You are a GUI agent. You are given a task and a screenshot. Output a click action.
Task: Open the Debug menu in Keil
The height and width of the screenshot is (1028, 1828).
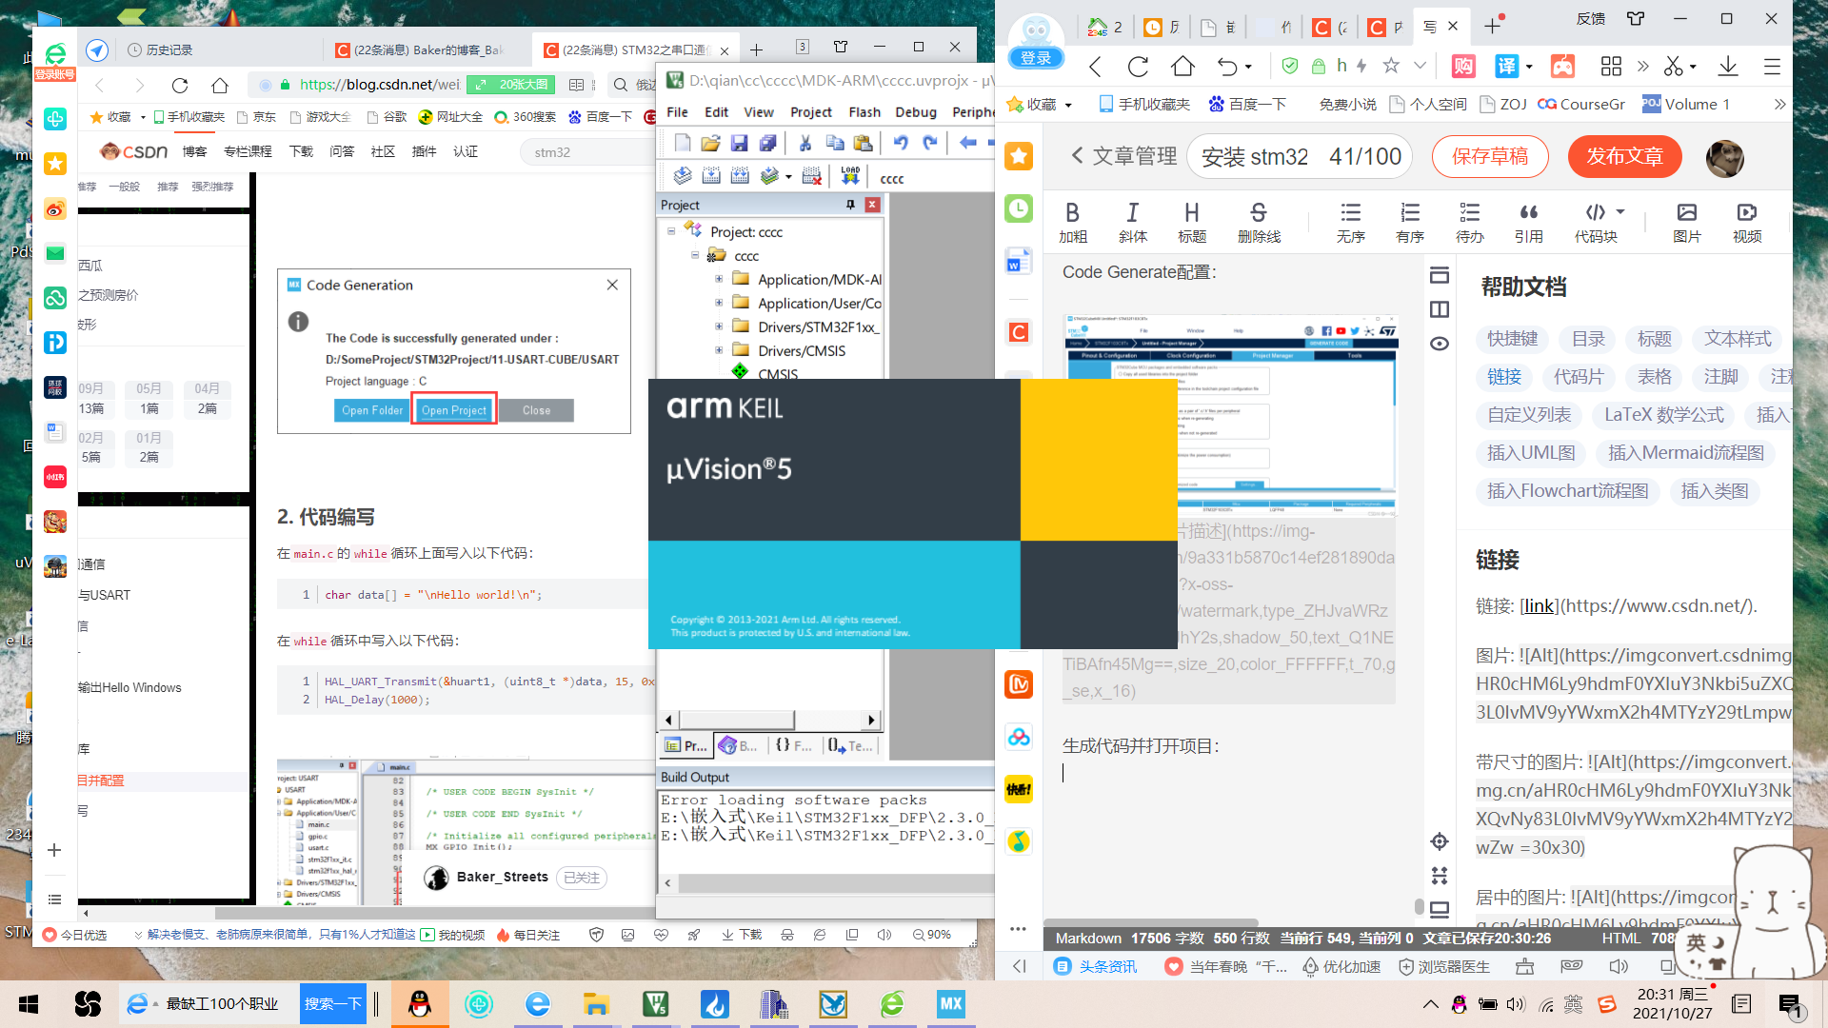tap(916, 112)
